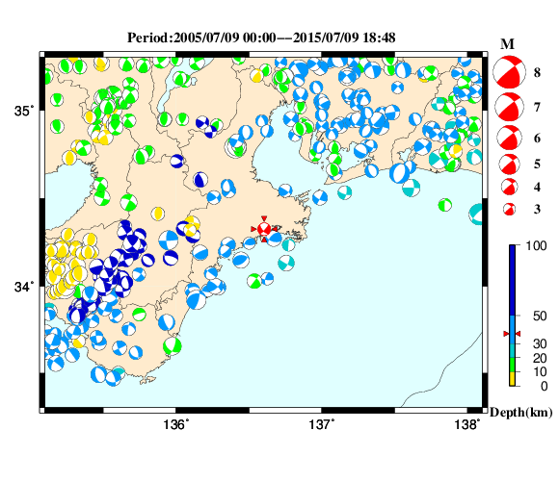The width and height of the screenshot is (559, 481).
Task: Click the depth scale label "30"
Action: 540,343
